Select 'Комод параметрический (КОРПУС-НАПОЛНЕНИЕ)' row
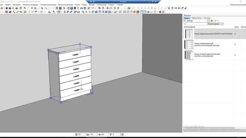The height and width of the screenshot is (138, 246). 214,34
